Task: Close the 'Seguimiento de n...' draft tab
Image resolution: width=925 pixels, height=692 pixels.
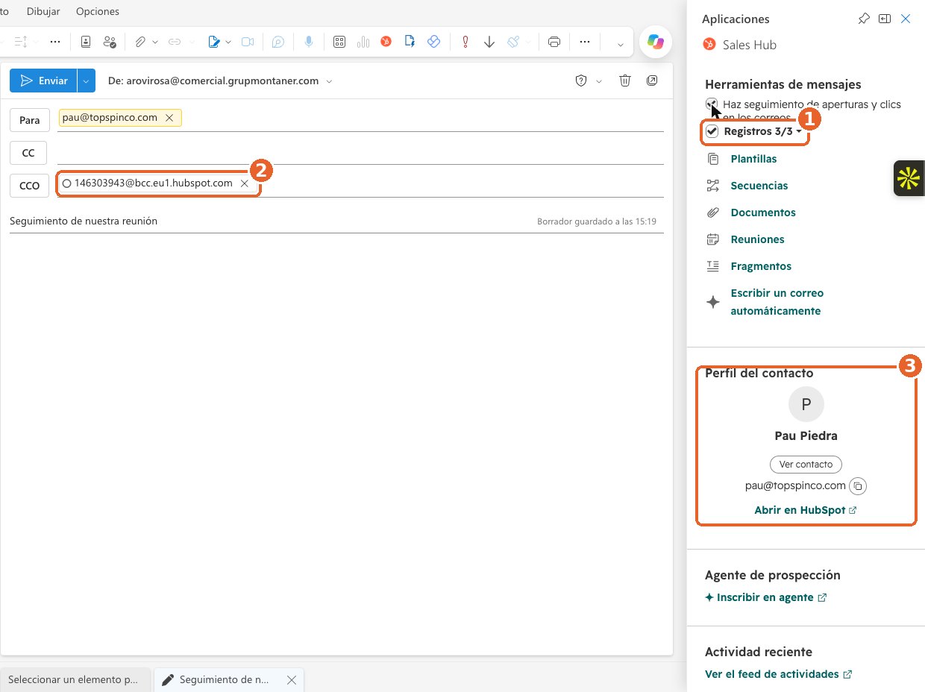Action: click(292, 680)
